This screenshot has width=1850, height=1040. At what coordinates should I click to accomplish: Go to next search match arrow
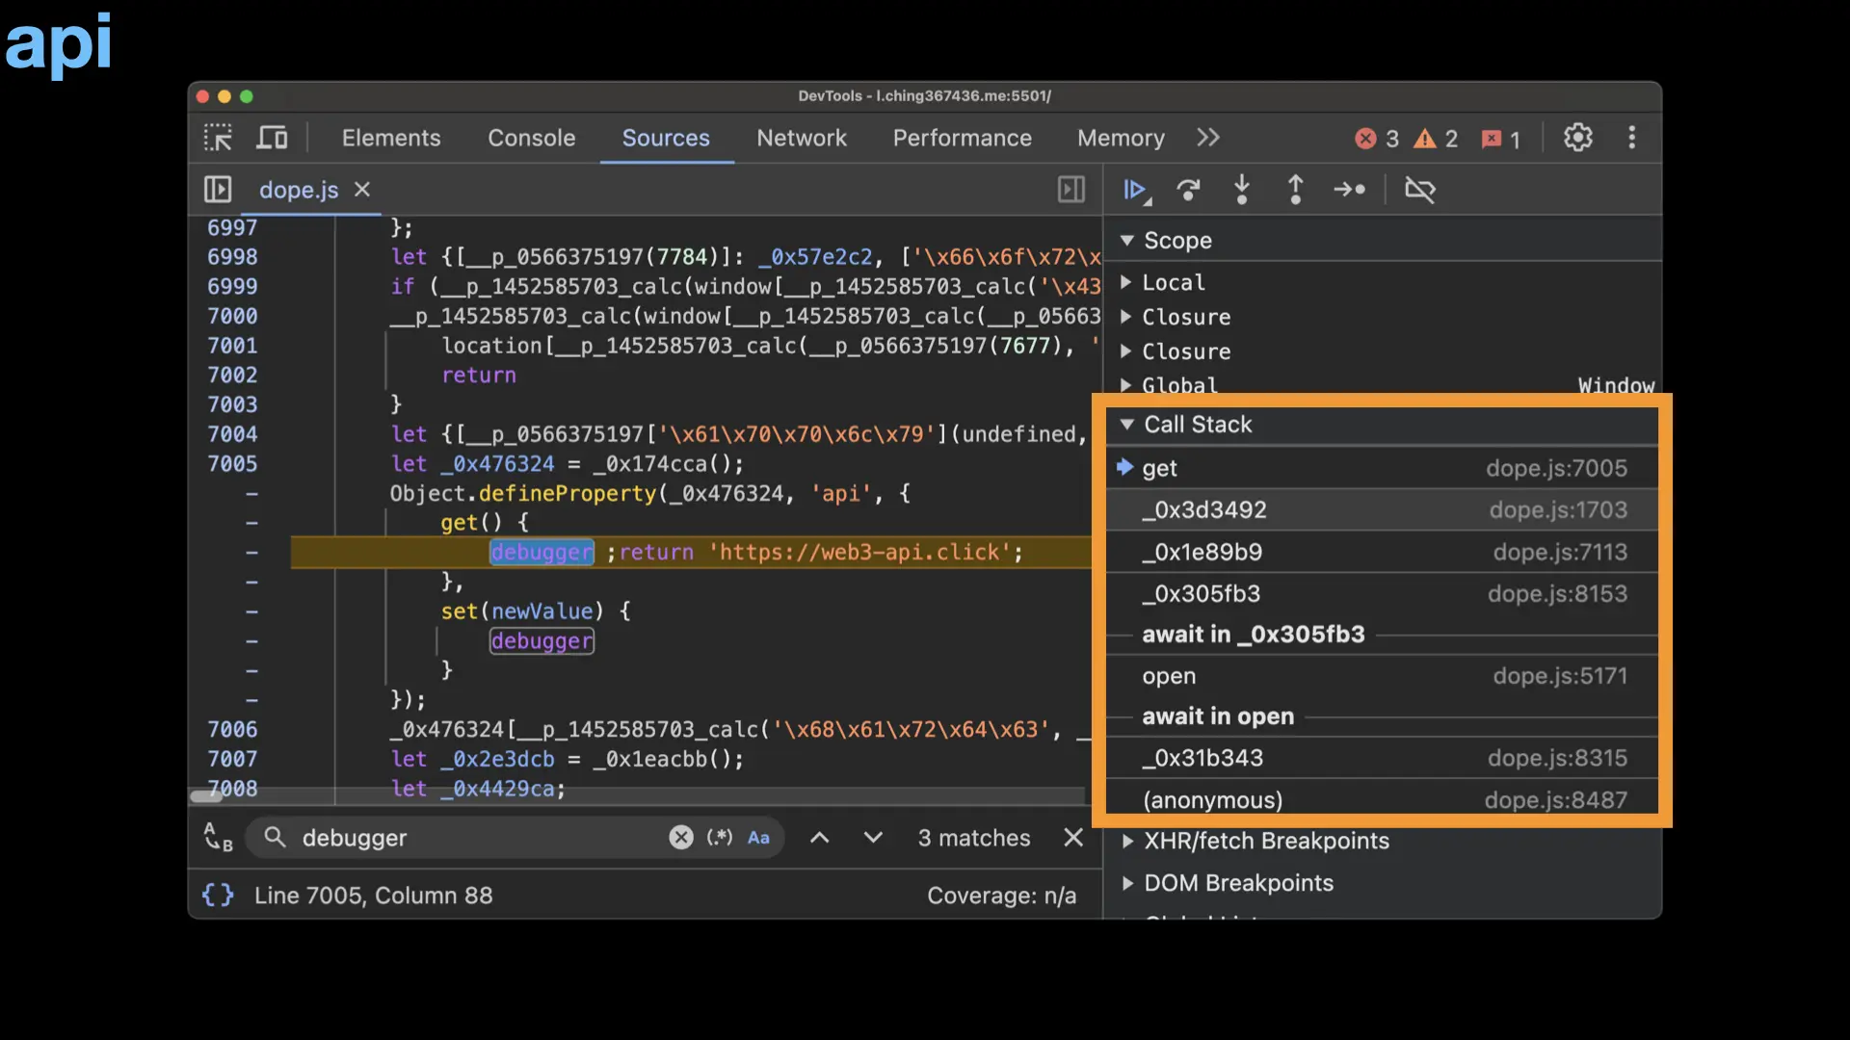[x=873, y=838]
